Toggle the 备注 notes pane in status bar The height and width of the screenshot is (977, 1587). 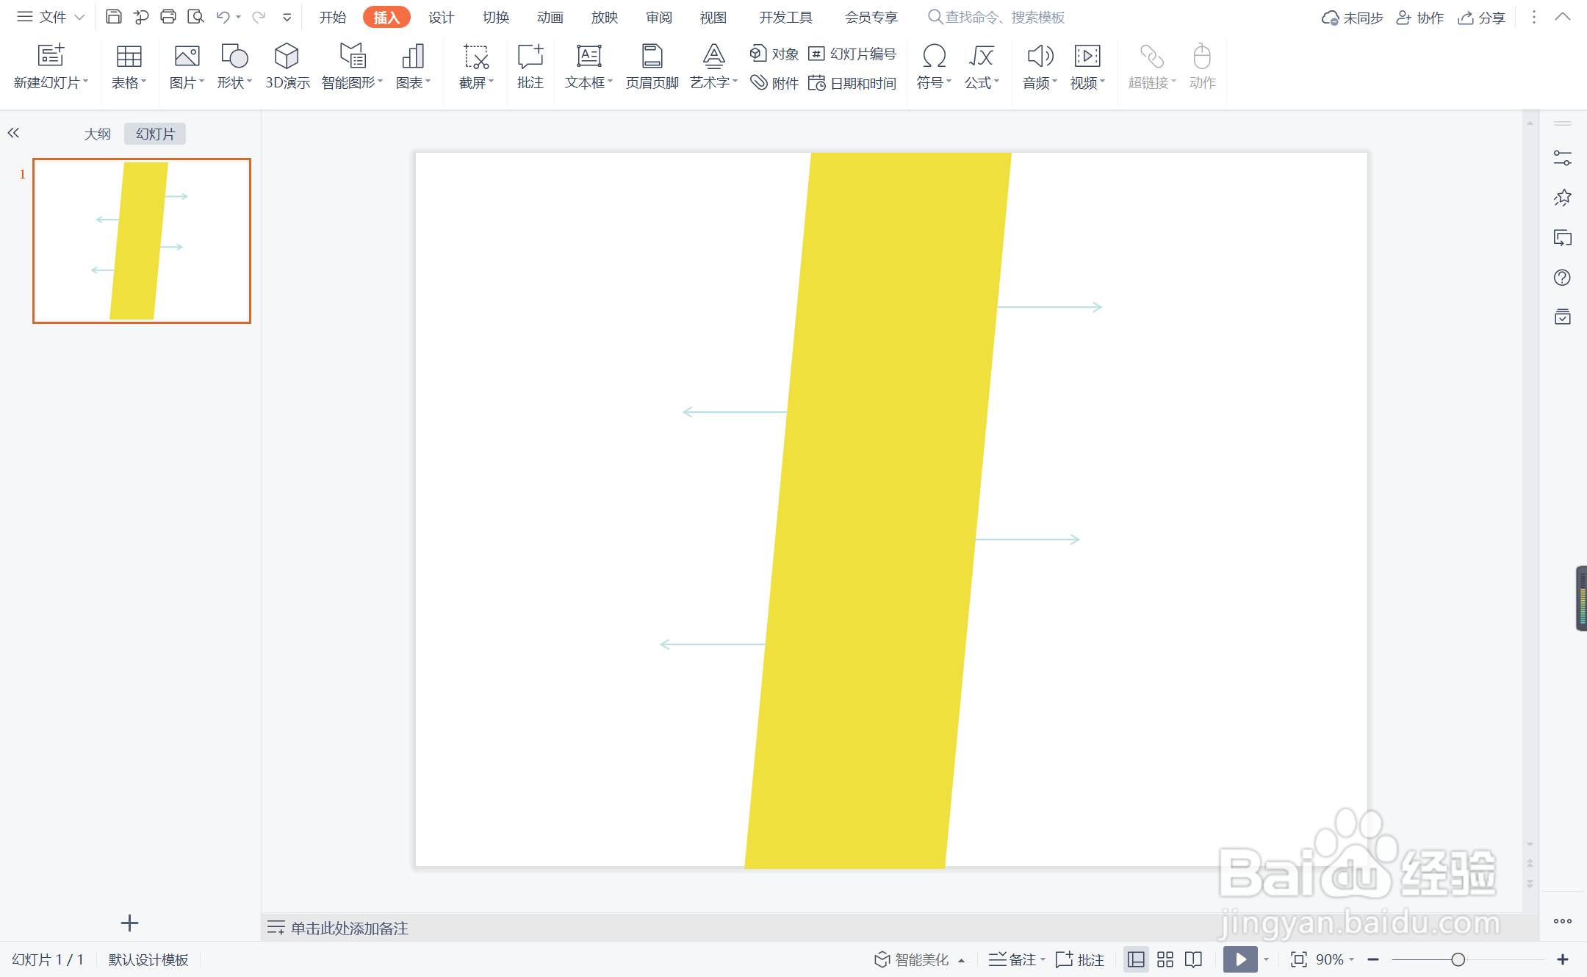(x=1014, y=959)
